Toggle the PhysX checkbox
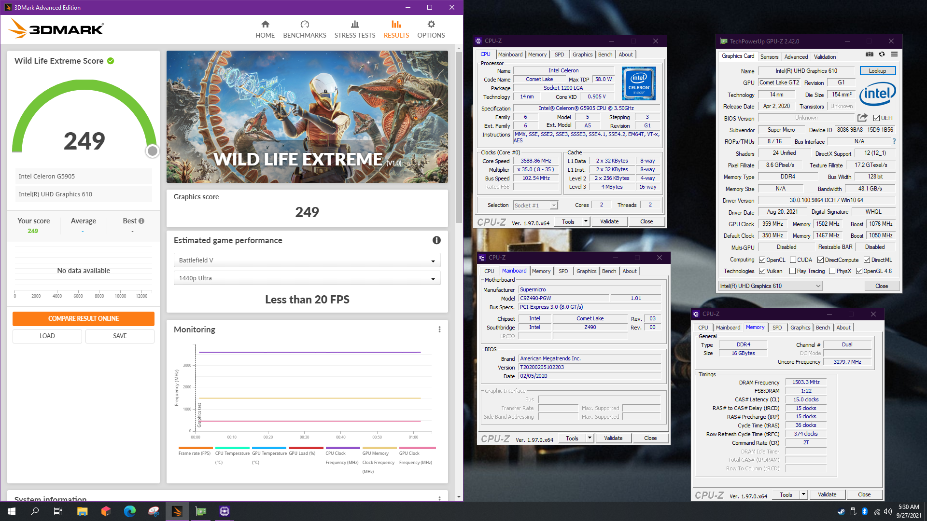 (x=832, y=271)
